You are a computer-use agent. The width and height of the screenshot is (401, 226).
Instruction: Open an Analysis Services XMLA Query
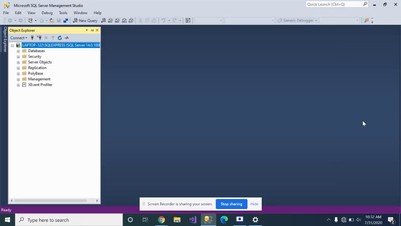click(124, 20)
